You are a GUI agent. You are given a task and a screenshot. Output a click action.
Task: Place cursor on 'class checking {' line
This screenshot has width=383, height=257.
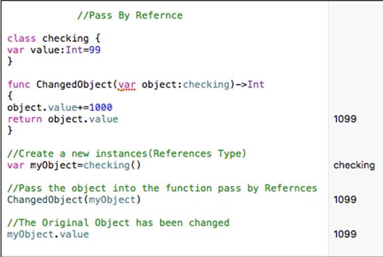click(x=54, y=39)
